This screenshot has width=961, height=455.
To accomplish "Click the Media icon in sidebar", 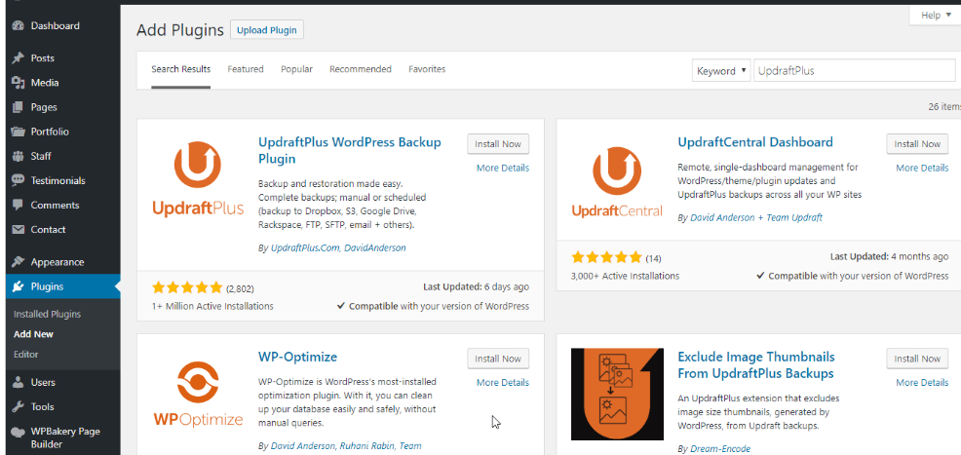I will pos(19,83).
